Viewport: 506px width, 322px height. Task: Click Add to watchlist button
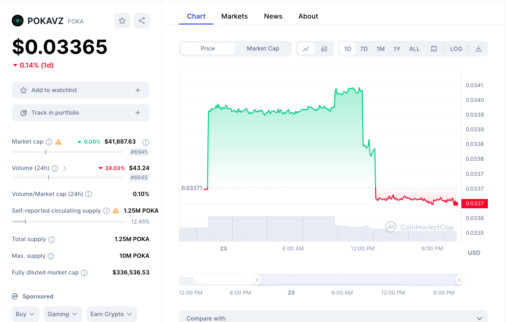81,90
